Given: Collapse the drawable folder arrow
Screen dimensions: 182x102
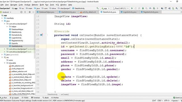Looking at the screenshot, I should tap(5, 63).
